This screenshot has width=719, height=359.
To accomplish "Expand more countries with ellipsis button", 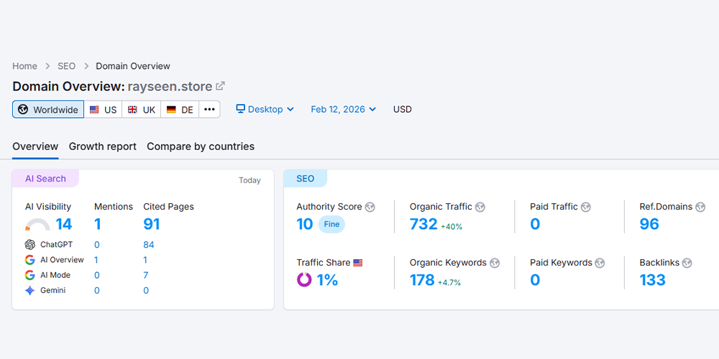I will [209, 110].
